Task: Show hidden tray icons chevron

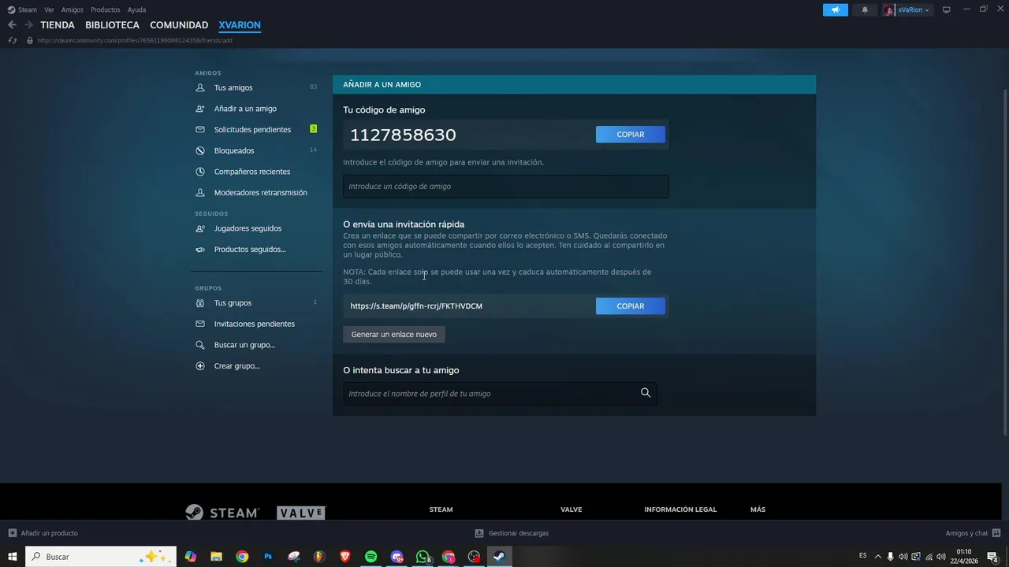Action: [877, 557]
